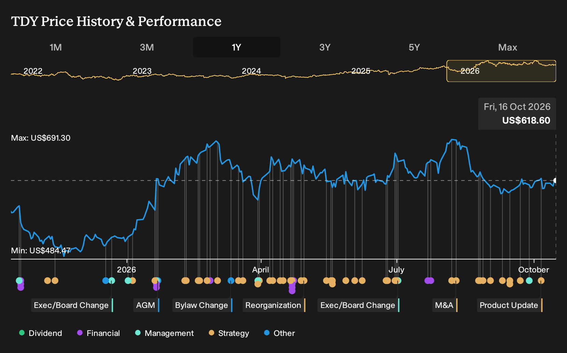Click the April axis label
Image resolution: width=567 pixels, height=353 pixels.
(260, 270)
